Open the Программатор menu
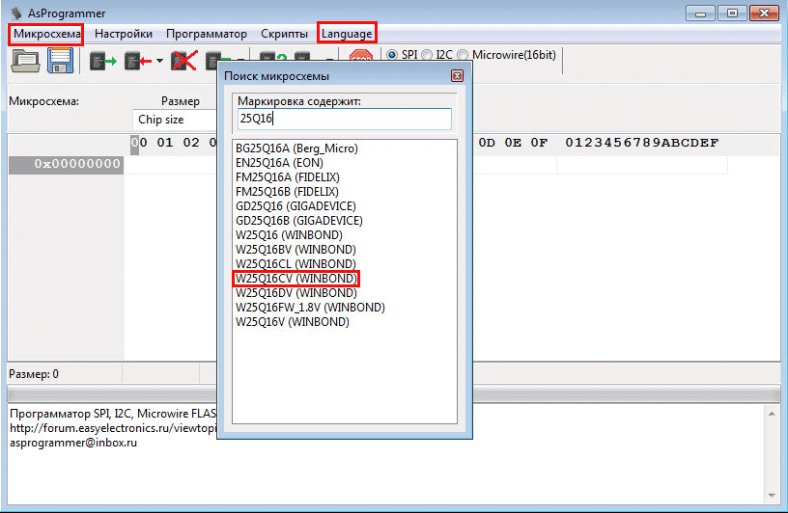 pyautogui.click(x=207, y=34)
